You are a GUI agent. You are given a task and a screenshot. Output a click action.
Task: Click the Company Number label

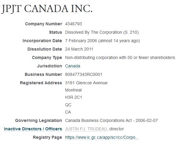coord(43,24)
